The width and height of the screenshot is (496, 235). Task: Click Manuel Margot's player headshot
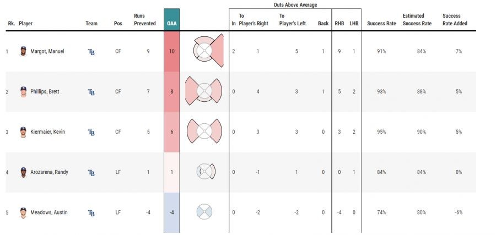23,51
